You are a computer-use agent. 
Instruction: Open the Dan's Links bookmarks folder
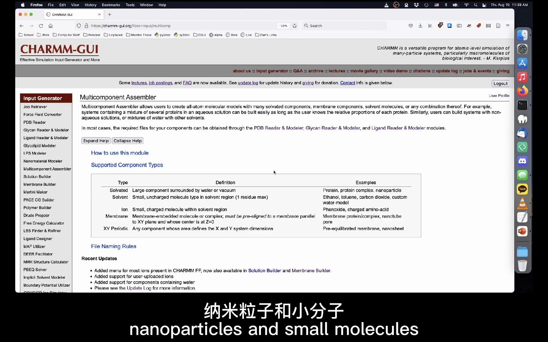tap(266, 35)
